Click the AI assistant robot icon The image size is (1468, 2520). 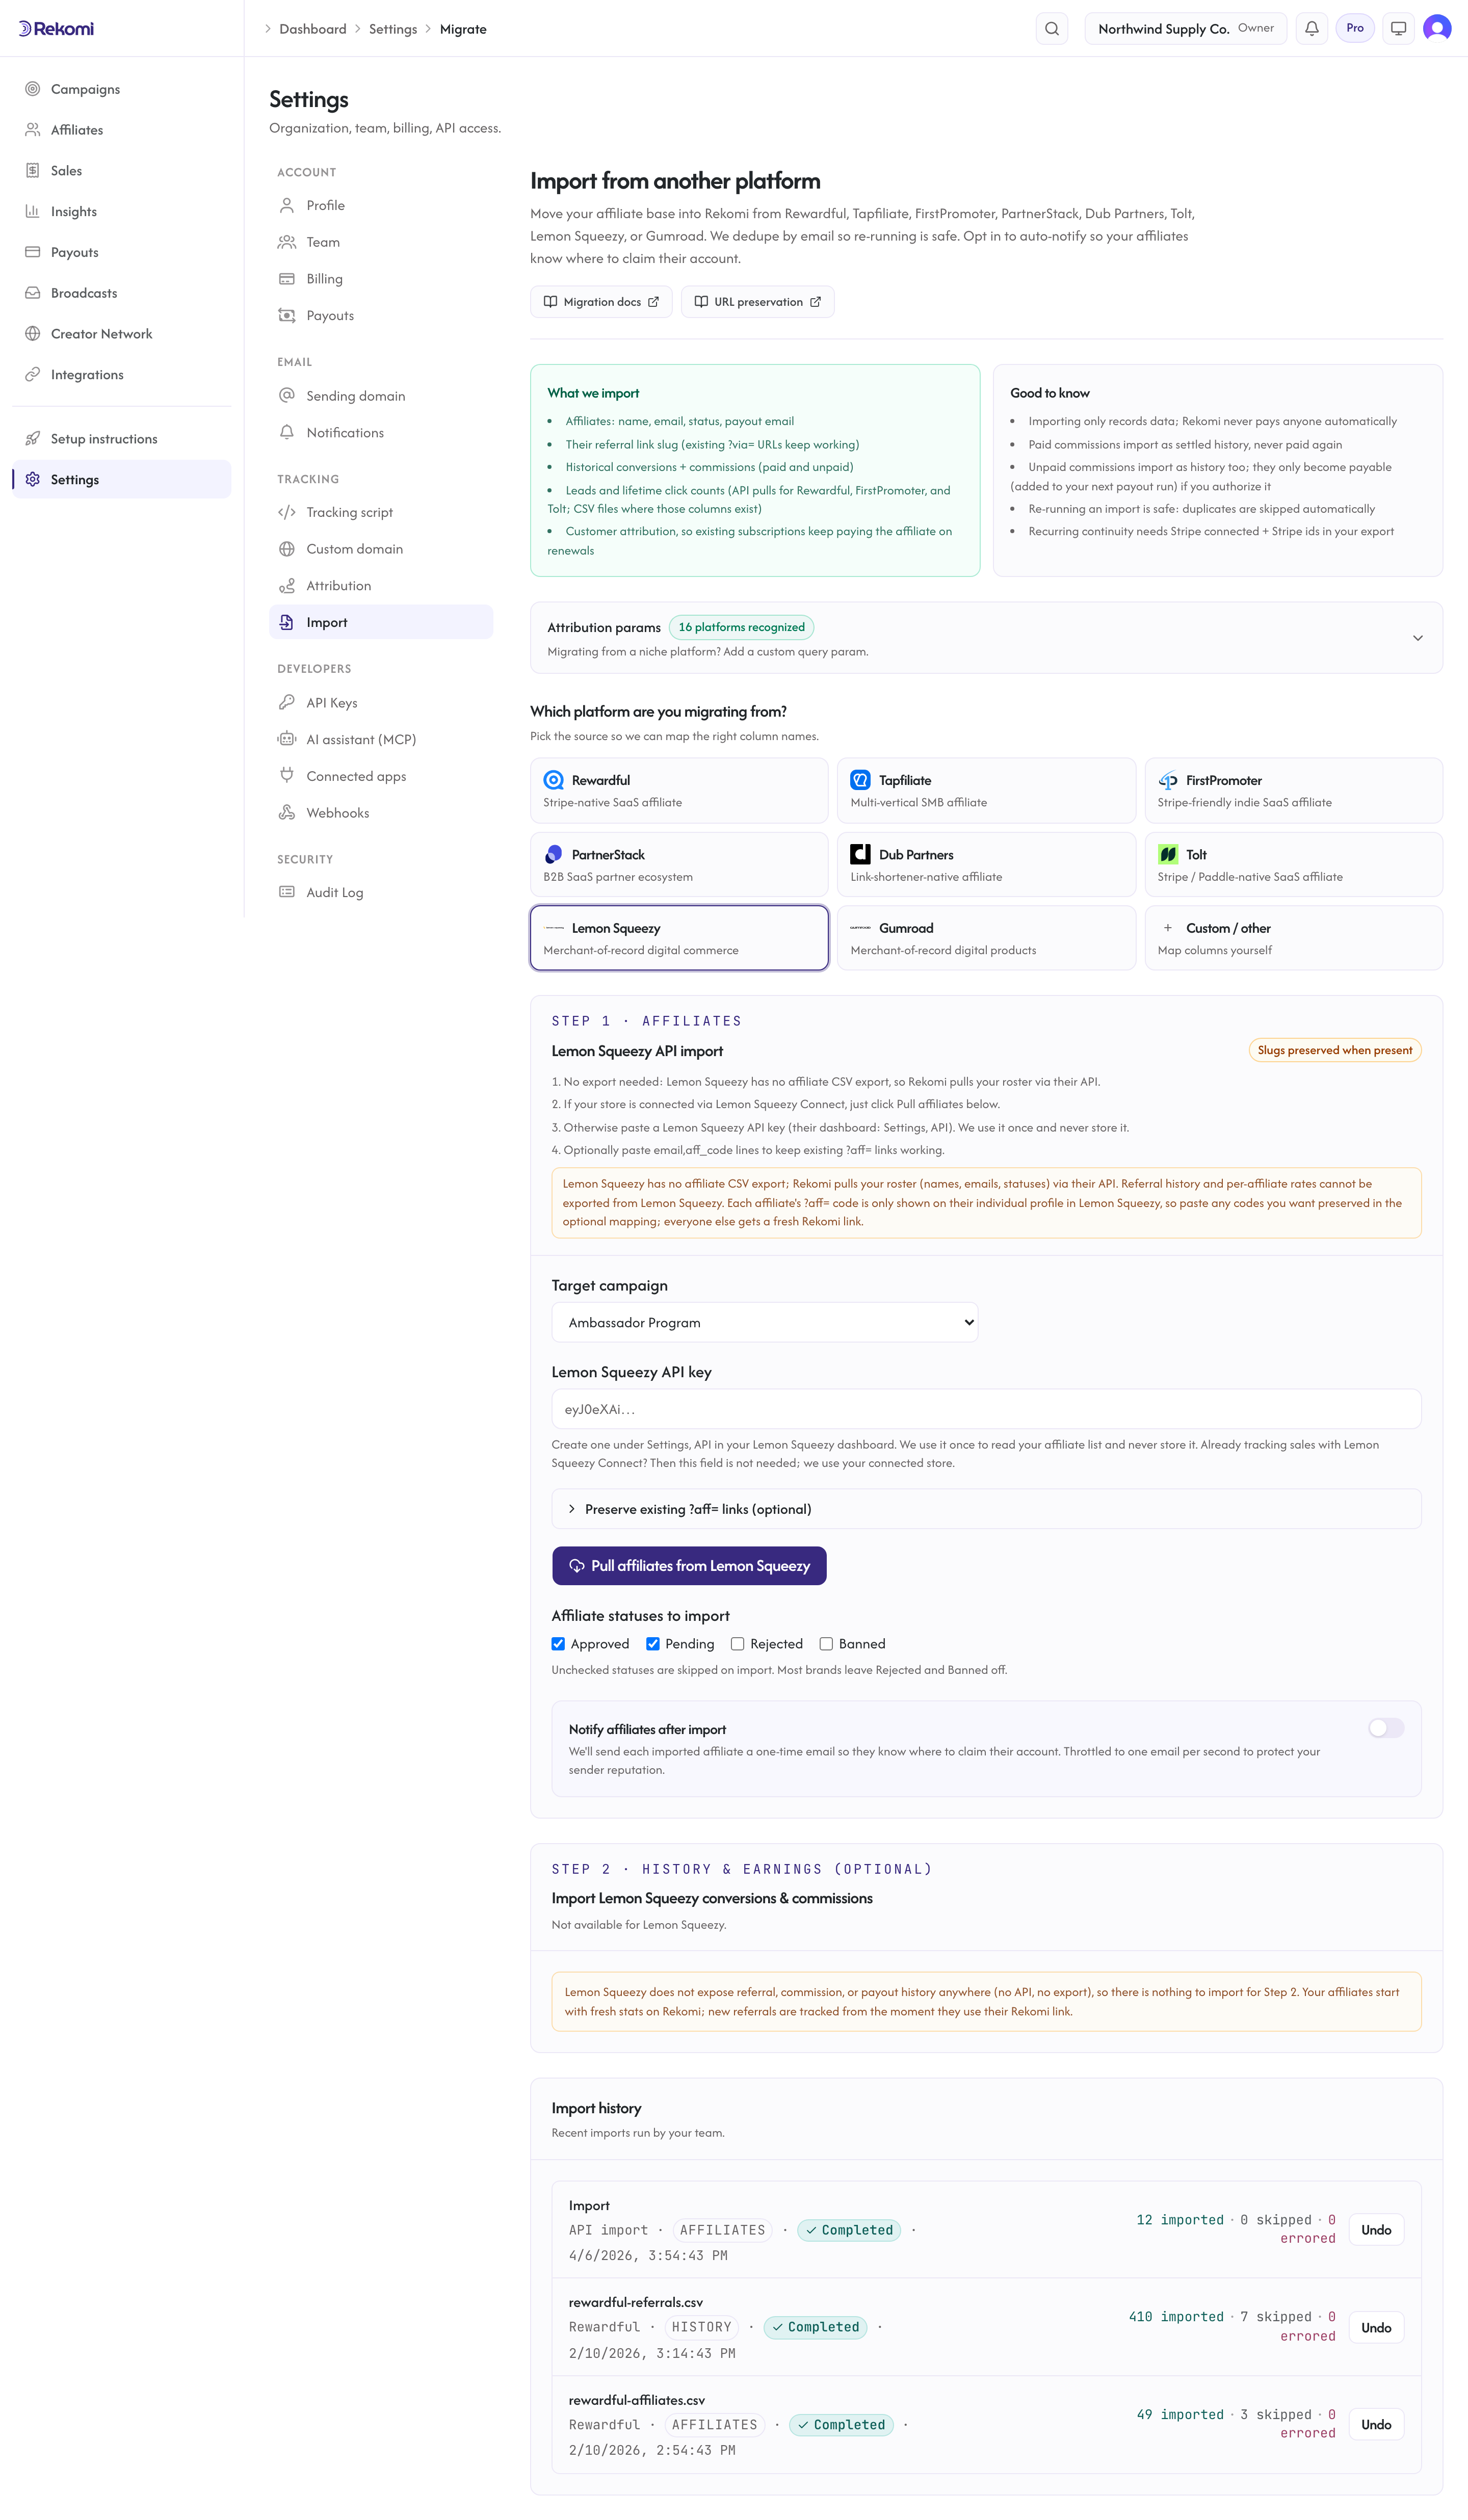pos(287,739)
